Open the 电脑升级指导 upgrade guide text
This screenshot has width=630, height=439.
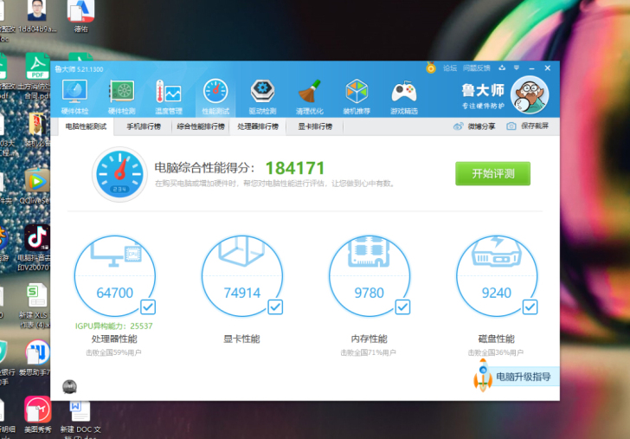pos(523,377)
